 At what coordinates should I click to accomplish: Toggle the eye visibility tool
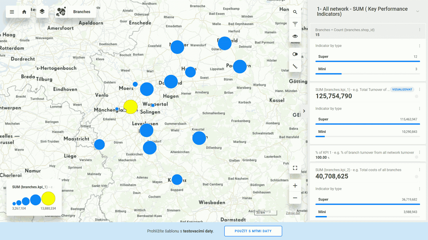[295, 36]
